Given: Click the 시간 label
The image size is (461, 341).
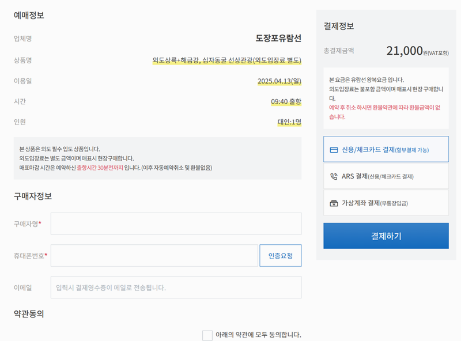Looking at the screenshot, I should coord(20,101).
